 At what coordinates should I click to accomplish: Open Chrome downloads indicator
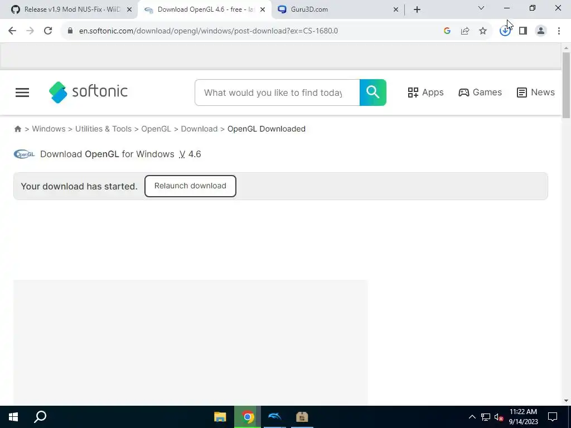(505, 31)
